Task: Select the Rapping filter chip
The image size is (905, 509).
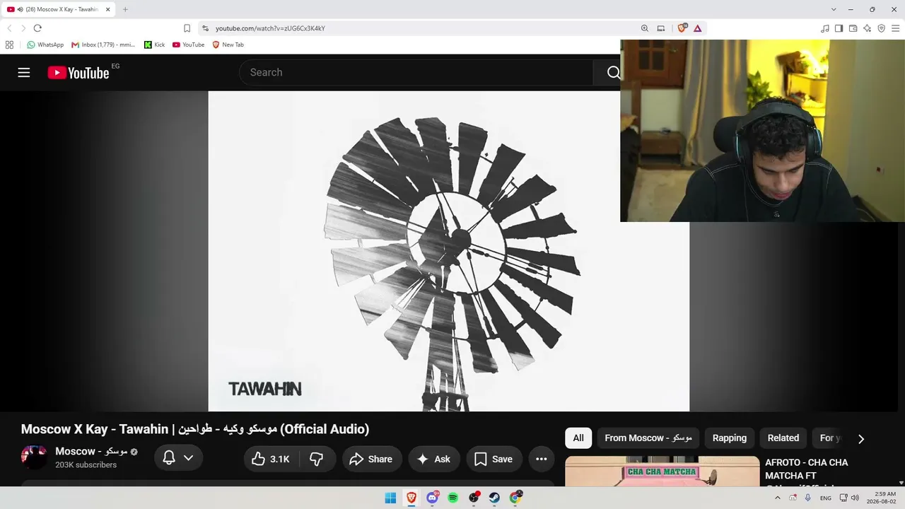Action: [730, 438]
